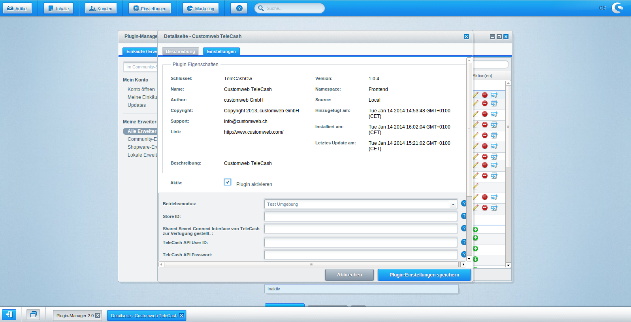Click the window overview icon in taskbar
The image size is (631, 322).
point(33,314)
